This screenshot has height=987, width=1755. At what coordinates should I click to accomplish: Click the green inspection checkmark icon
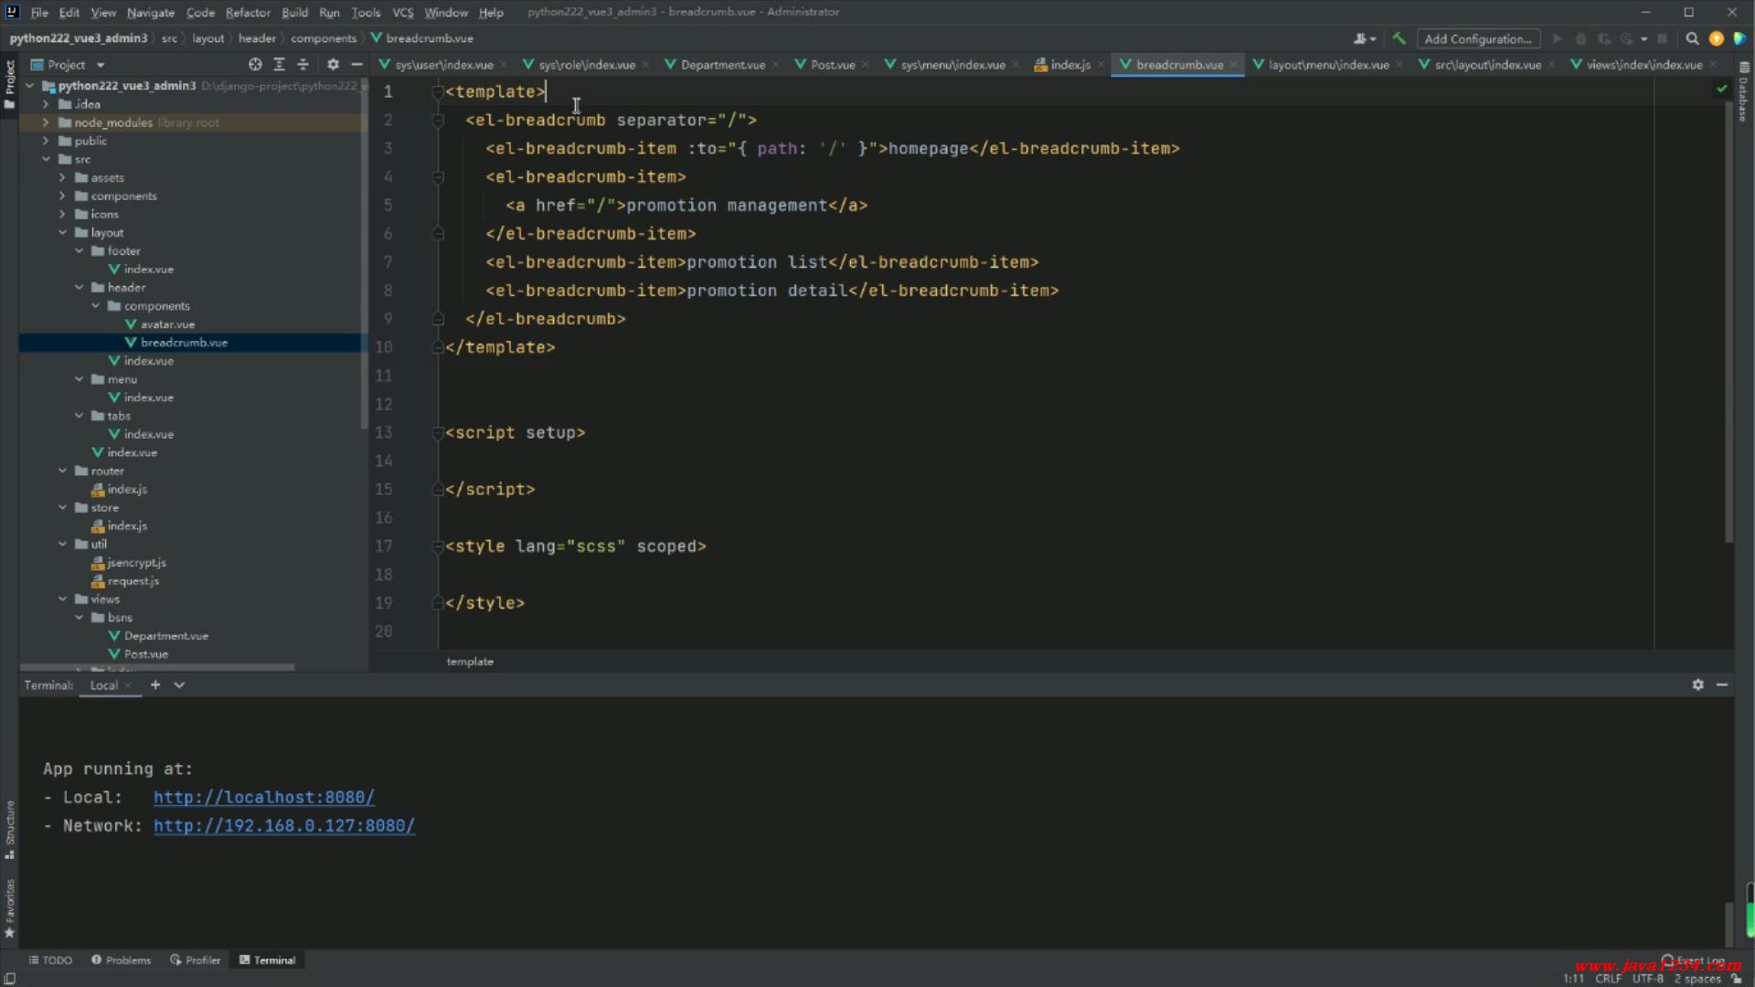(1722, 89)
